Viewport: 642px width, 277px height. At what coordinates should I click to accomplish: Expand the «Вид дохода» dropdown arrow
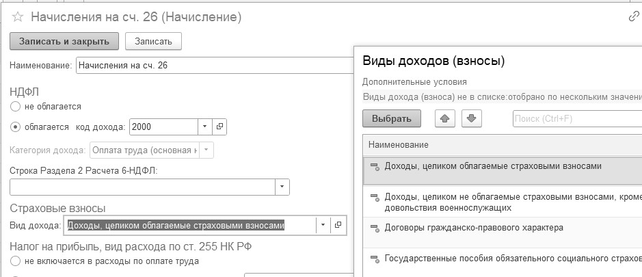(x=322, y=225)
